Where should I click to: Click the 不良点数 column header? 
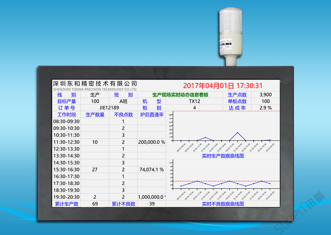123,115
